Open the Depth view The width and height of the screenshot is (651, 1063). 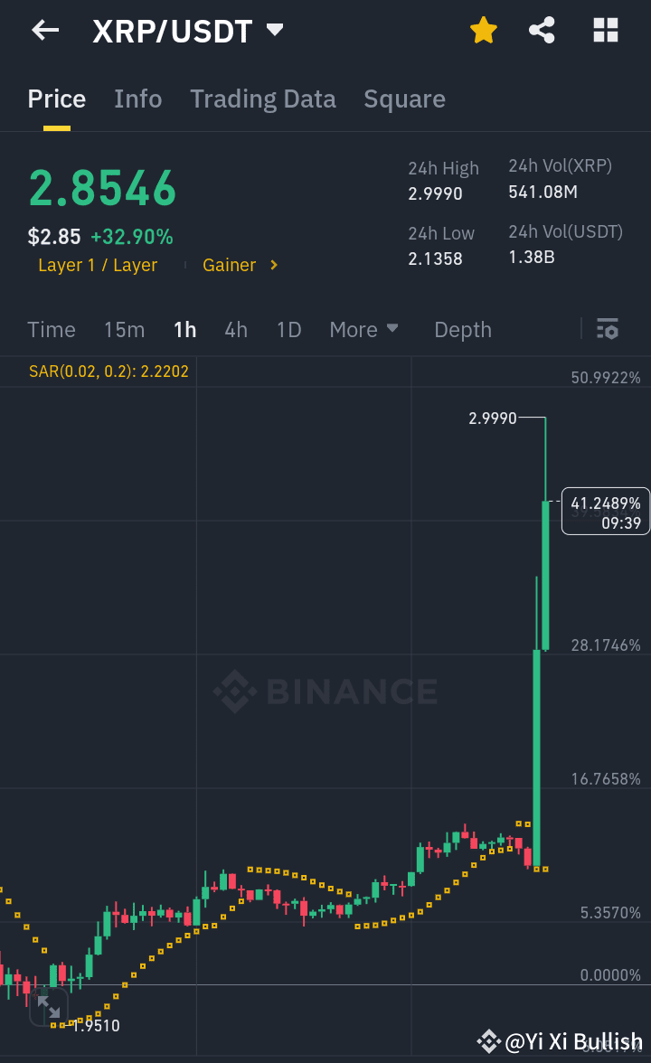click(x=462, y=330)
